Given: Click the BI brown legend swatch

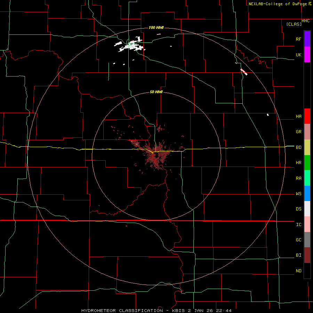Looking at the screenshot, I should pos(307,255).
